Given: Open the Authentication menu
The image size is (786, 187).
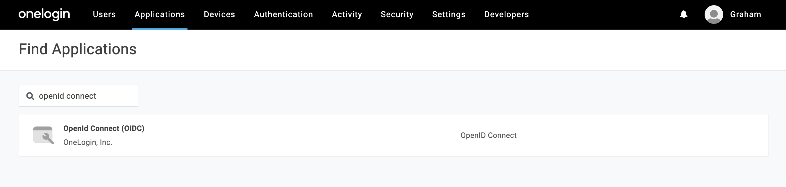Looking at the screenshot, I should 283,14.
